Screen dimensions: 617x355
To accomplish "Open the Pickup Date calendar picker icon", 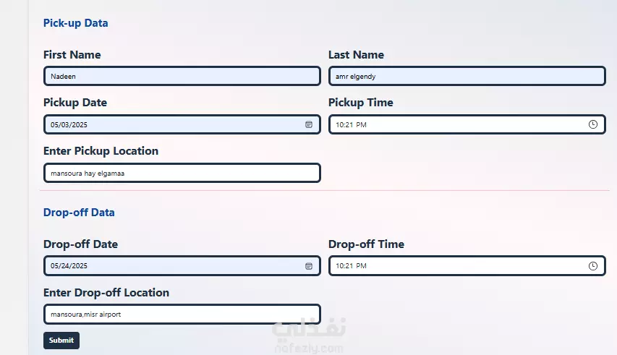I will click(x=309, y=124).
